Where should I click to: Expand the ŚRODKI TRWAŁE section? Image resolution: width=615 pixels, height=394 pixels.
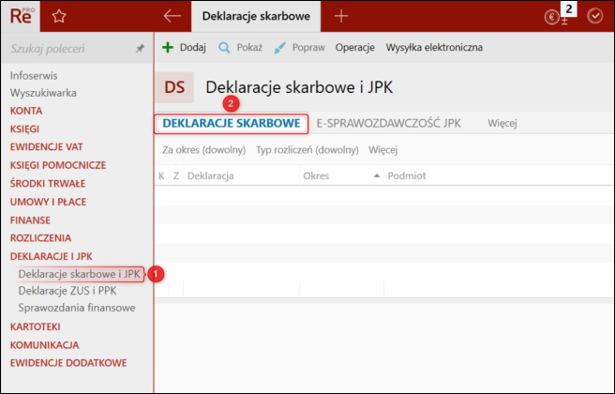coord(48,183)
